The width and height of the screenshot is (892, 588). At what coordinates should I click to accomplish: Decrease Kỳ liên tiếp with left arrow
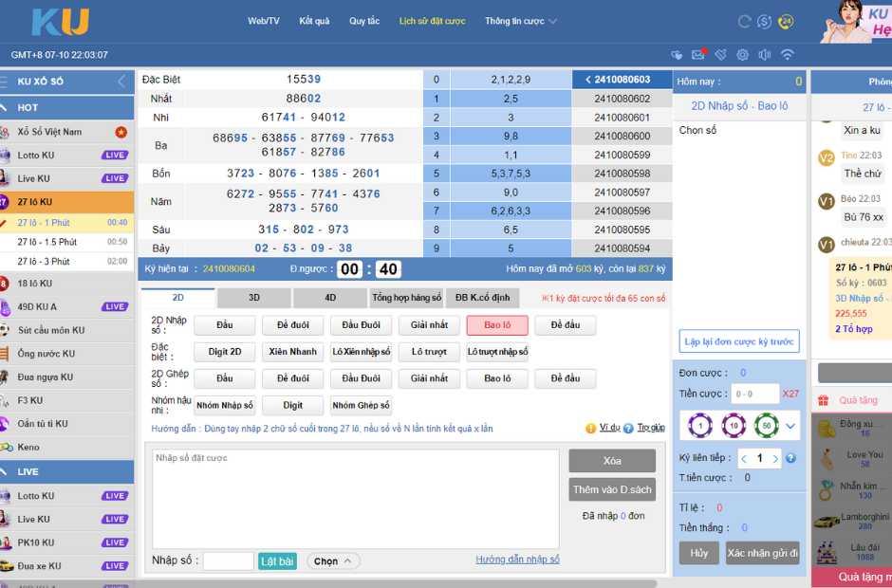click(x=744, y=458)
